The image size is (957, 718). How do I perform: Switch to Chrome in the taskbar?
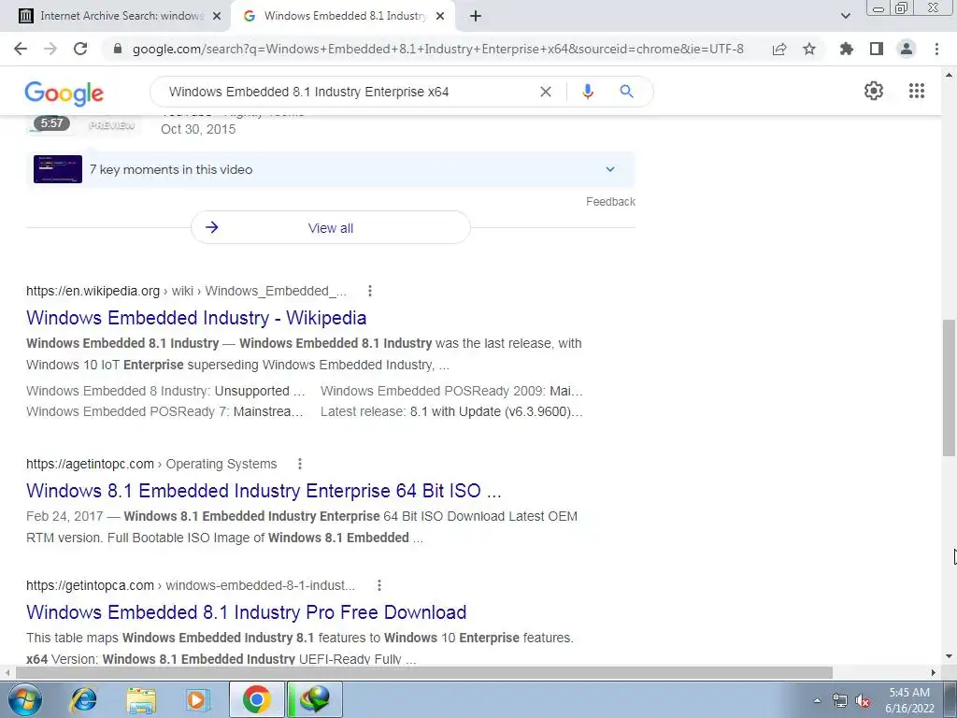click(x=256, y=699)
